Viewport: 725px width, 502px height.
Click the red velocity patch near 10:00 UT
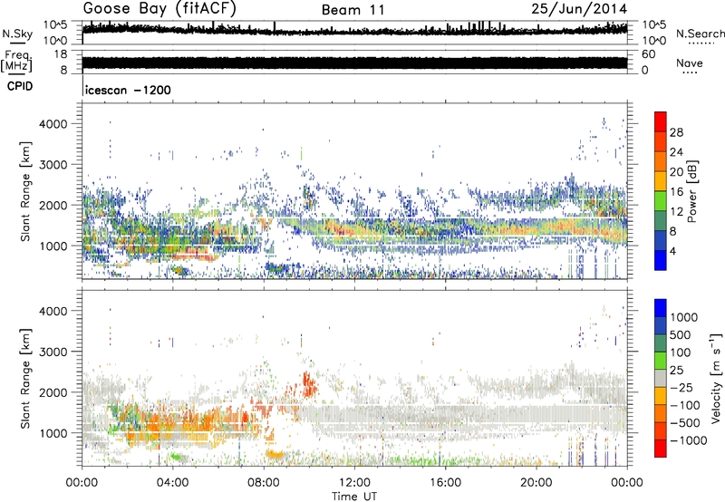(308, 384)
